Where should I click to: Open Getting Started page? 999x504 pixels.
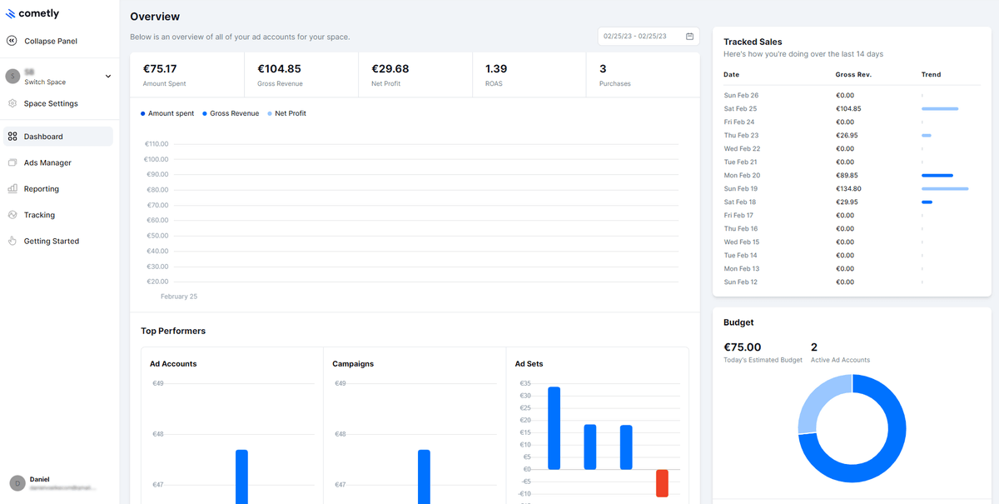click(x=58, y=241)
